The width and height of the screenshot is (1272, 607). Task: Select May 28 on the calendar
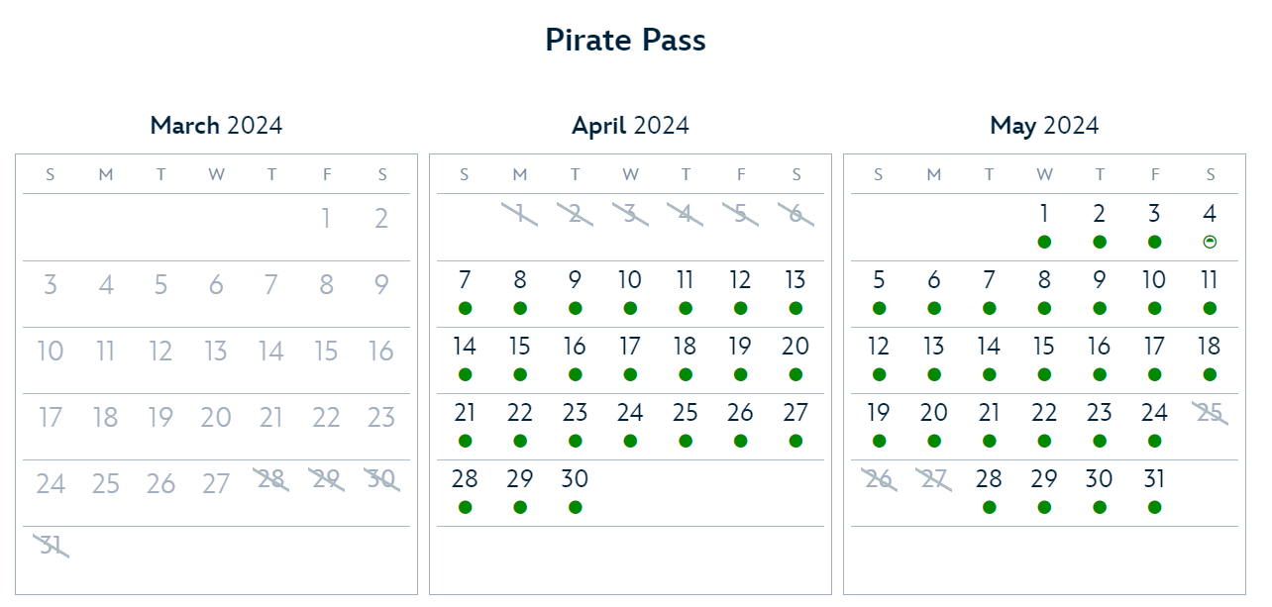point(989,480)
